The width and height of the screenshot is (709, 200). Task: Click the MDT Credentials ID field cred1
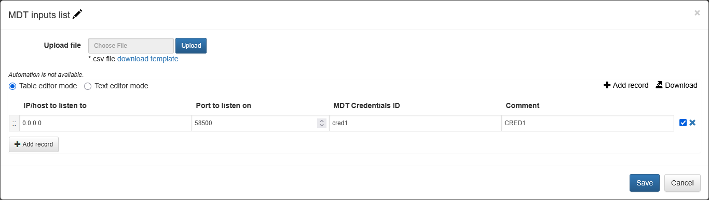point(415,123)
